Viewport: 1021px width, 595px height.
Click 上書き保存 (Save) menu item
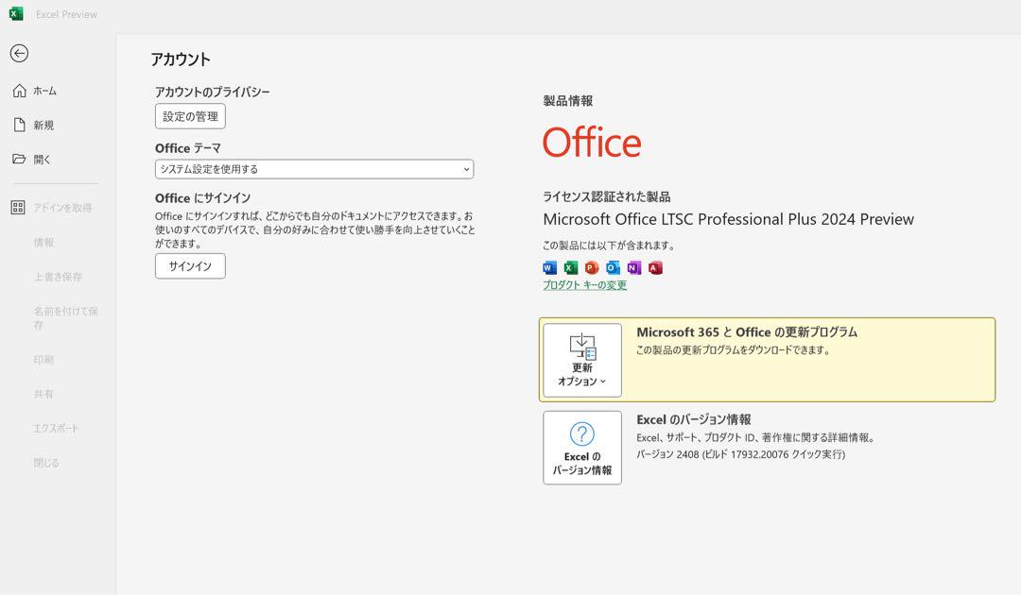[58, 277]
